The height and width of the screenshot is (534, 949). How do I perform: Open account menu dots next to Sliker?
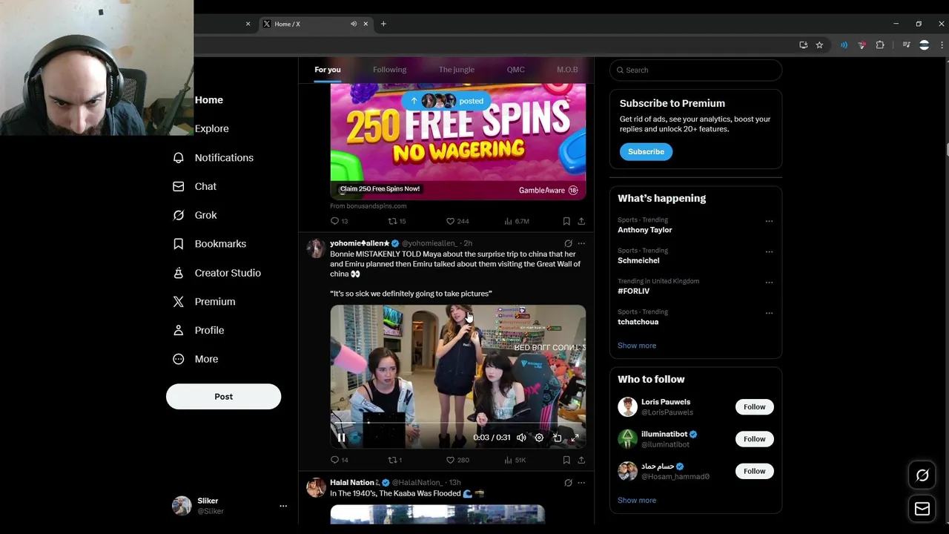[282, 506]
